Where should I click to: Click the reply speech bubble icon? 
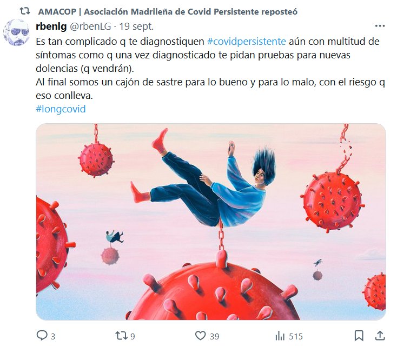pyautogui.click(x=42, y=336)
